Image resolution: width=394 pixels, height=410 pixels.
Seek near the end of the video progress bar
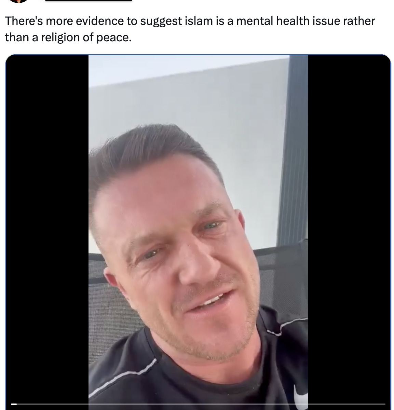381,404
